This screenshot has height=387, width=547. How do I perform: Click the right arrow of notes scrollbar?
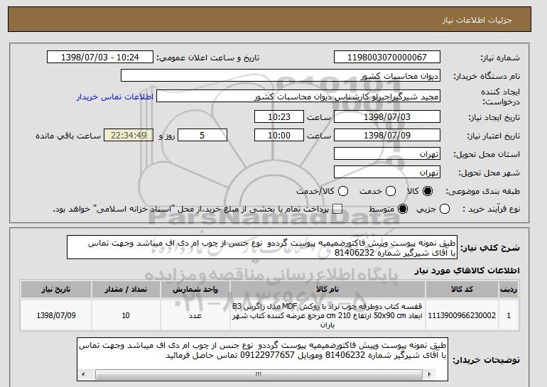click(429, 375)
